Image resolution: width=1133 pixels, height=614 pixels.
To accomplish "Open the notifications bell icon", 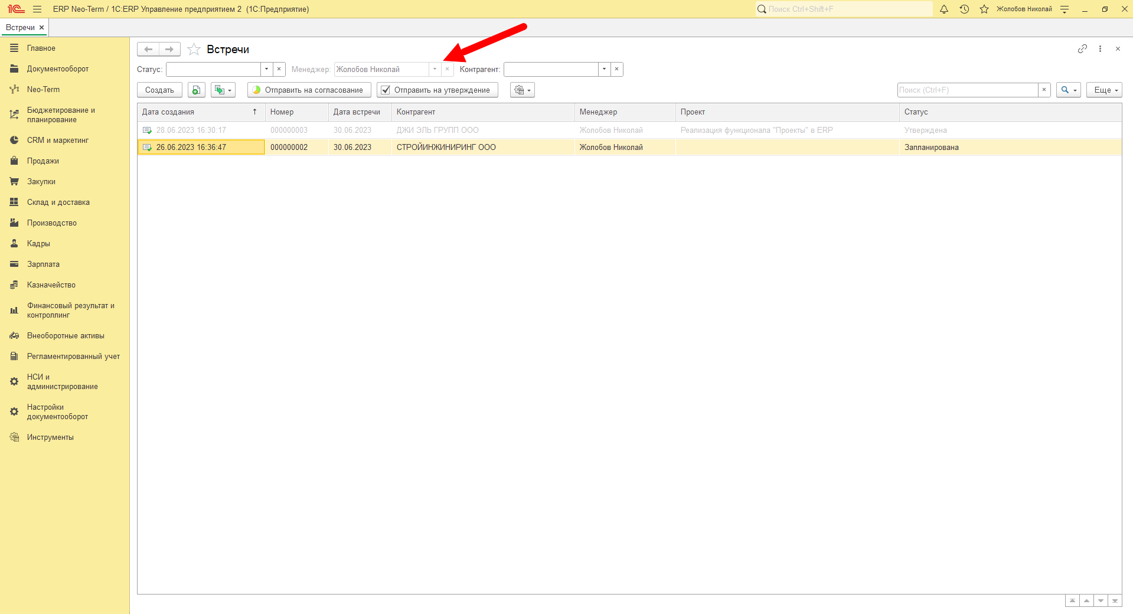I will [x=943, y=9].
